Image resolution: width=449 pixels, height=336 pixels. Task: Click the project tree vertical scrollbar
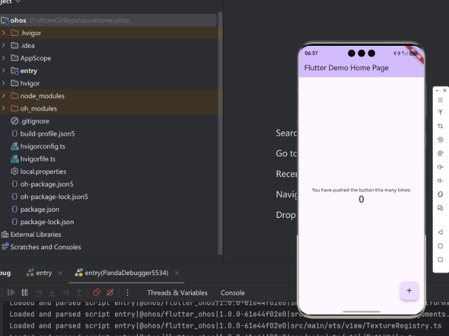(x=220, y=133)
